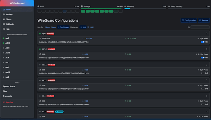This screenshot has width=211, height=120.
Task: Click the clock icon on Restore button
Action: coord(200,20)
